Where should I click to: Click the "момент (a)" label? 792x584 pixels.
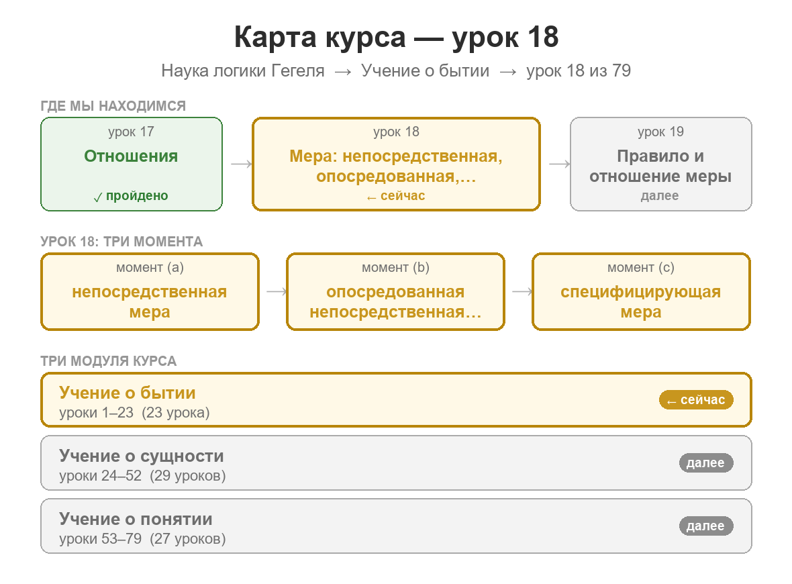pos(150,268)
